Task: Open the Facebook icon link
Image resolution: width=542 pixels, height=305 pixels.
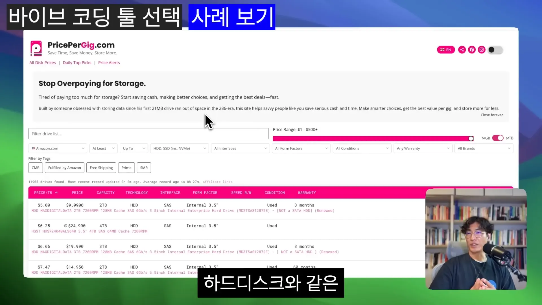Action: 472,50
